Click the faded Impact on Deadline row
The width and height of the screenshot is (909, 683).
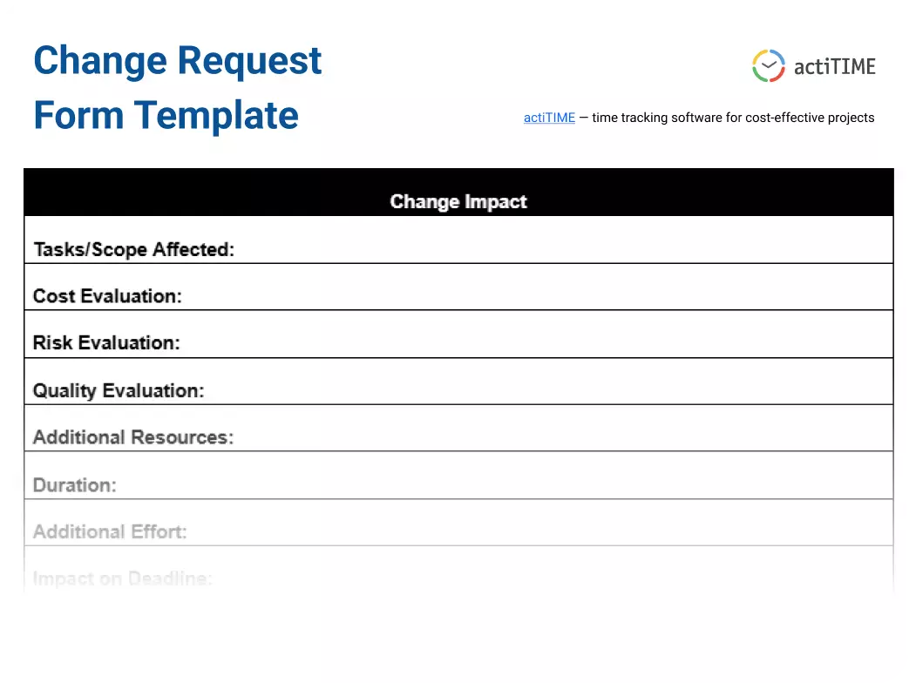pos(122,578)
